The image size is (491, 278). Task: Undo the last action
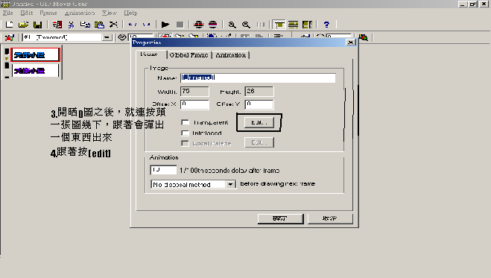click(133, 25)
